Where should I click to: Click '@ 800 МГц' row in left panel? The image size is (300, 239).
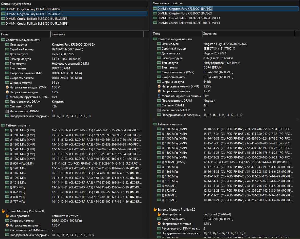(x=73, y=197)
